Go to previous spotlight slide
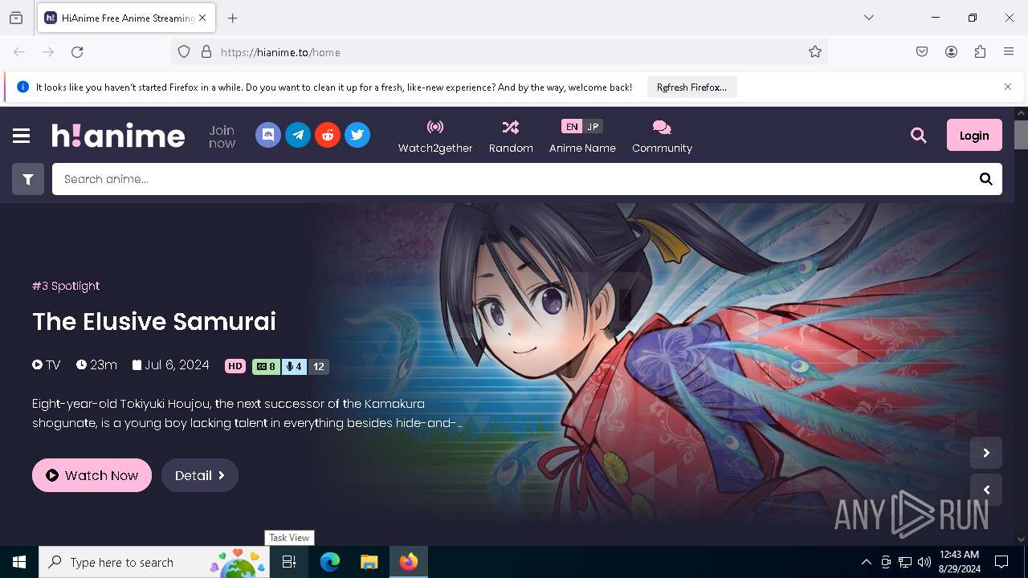The height and width of the screenshot is (578, 1028). coord(986,490)
